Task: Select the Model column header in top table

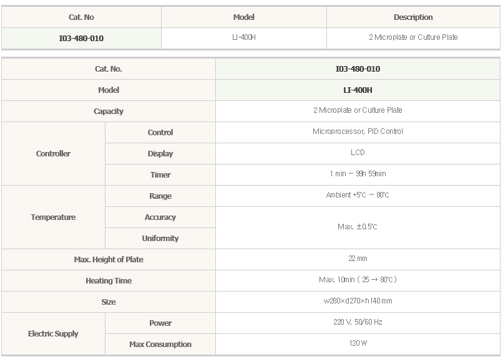Action: pos(244,17)
